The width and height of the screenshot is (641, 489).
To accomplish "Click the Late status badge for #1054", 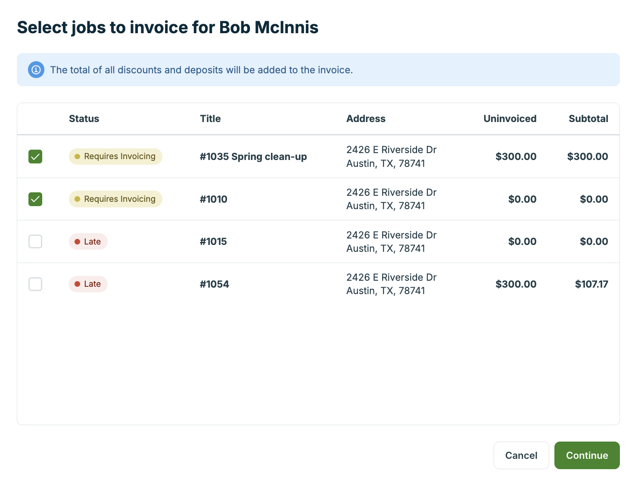I will coord(88,284).
